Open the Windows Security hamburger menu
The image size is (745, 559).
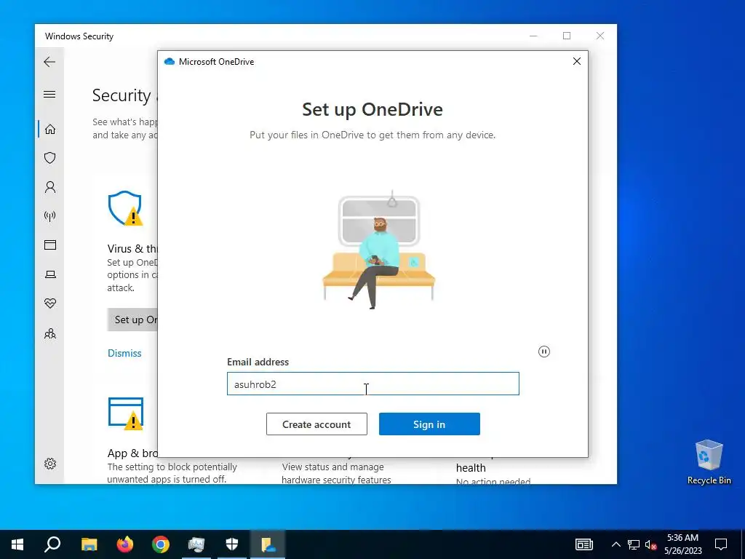pyautogui.click(x=49, y=94)
